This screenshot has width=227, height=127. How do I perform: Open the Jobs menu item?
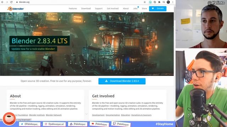[135, 8]
